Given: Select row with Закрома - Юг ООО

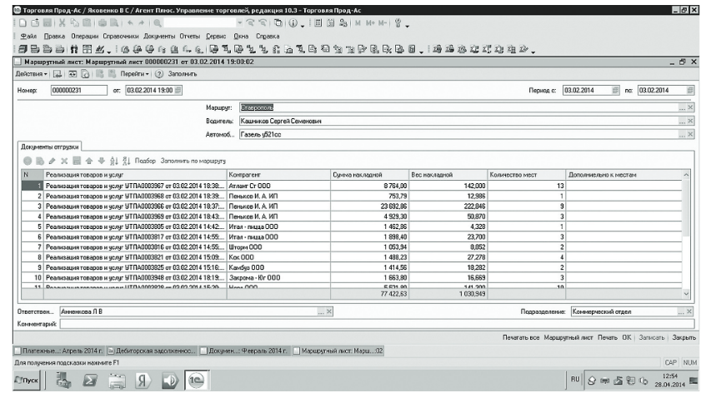Looking at the screenshot, I should [352, 277].
